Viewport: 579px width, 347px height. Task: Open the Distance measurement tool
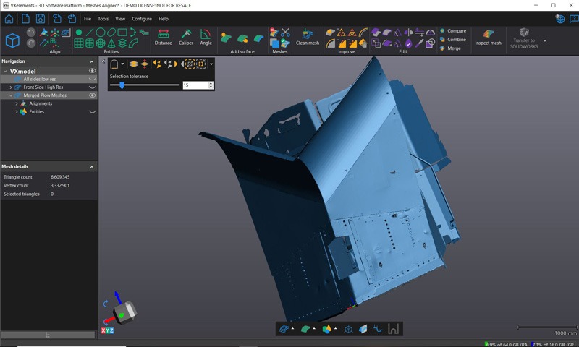tap(163, 38)
